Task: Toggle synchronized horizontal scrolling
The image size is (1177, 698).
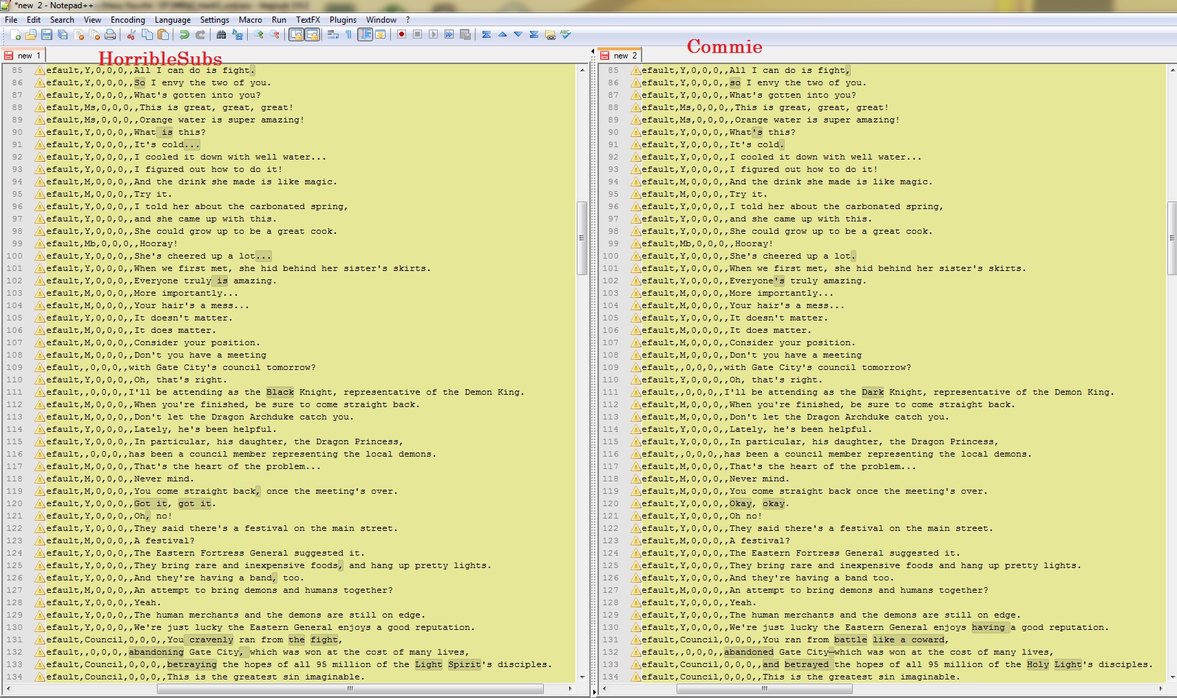Action: (x=312, y=35)
